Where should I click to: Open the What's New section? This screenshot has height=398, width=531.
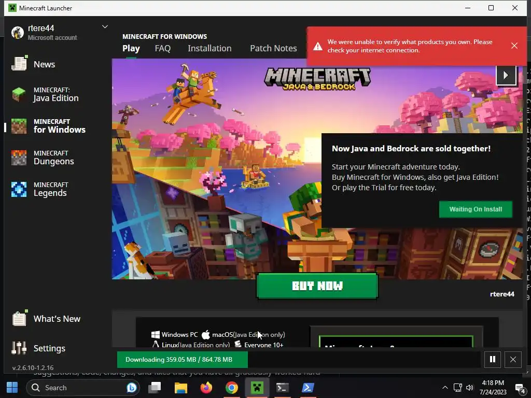(x=46, y=319)
